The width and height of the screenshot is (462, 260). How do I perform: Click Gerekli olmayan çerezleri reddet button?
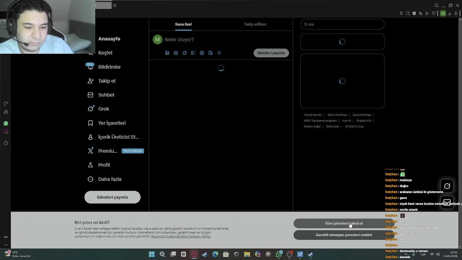click(344, 235)
